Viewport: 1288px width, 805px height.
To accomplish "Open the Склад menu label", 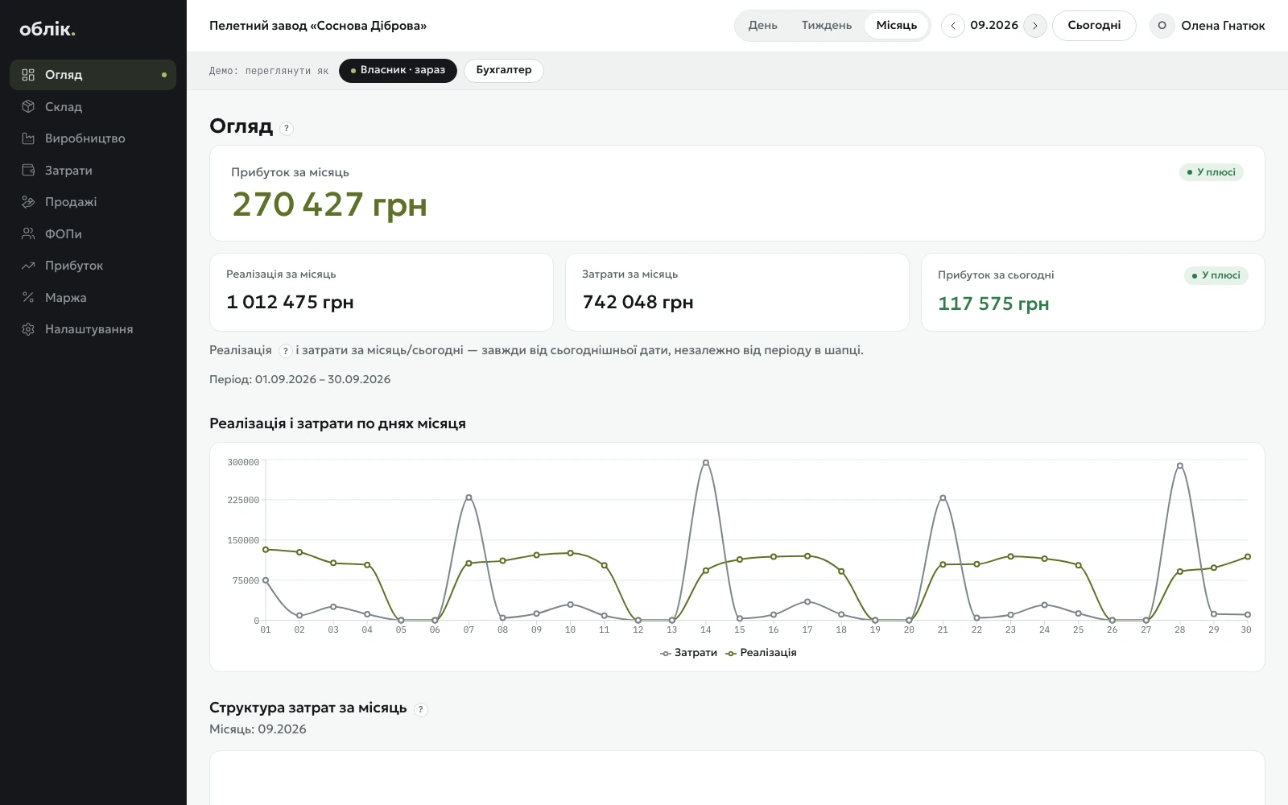I will 64,106.
